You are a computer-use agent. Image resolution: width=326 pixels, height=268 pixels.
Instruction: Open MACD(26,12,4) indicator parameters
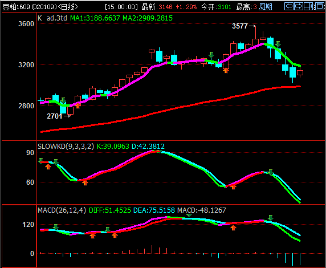click(x=62, y=210)
